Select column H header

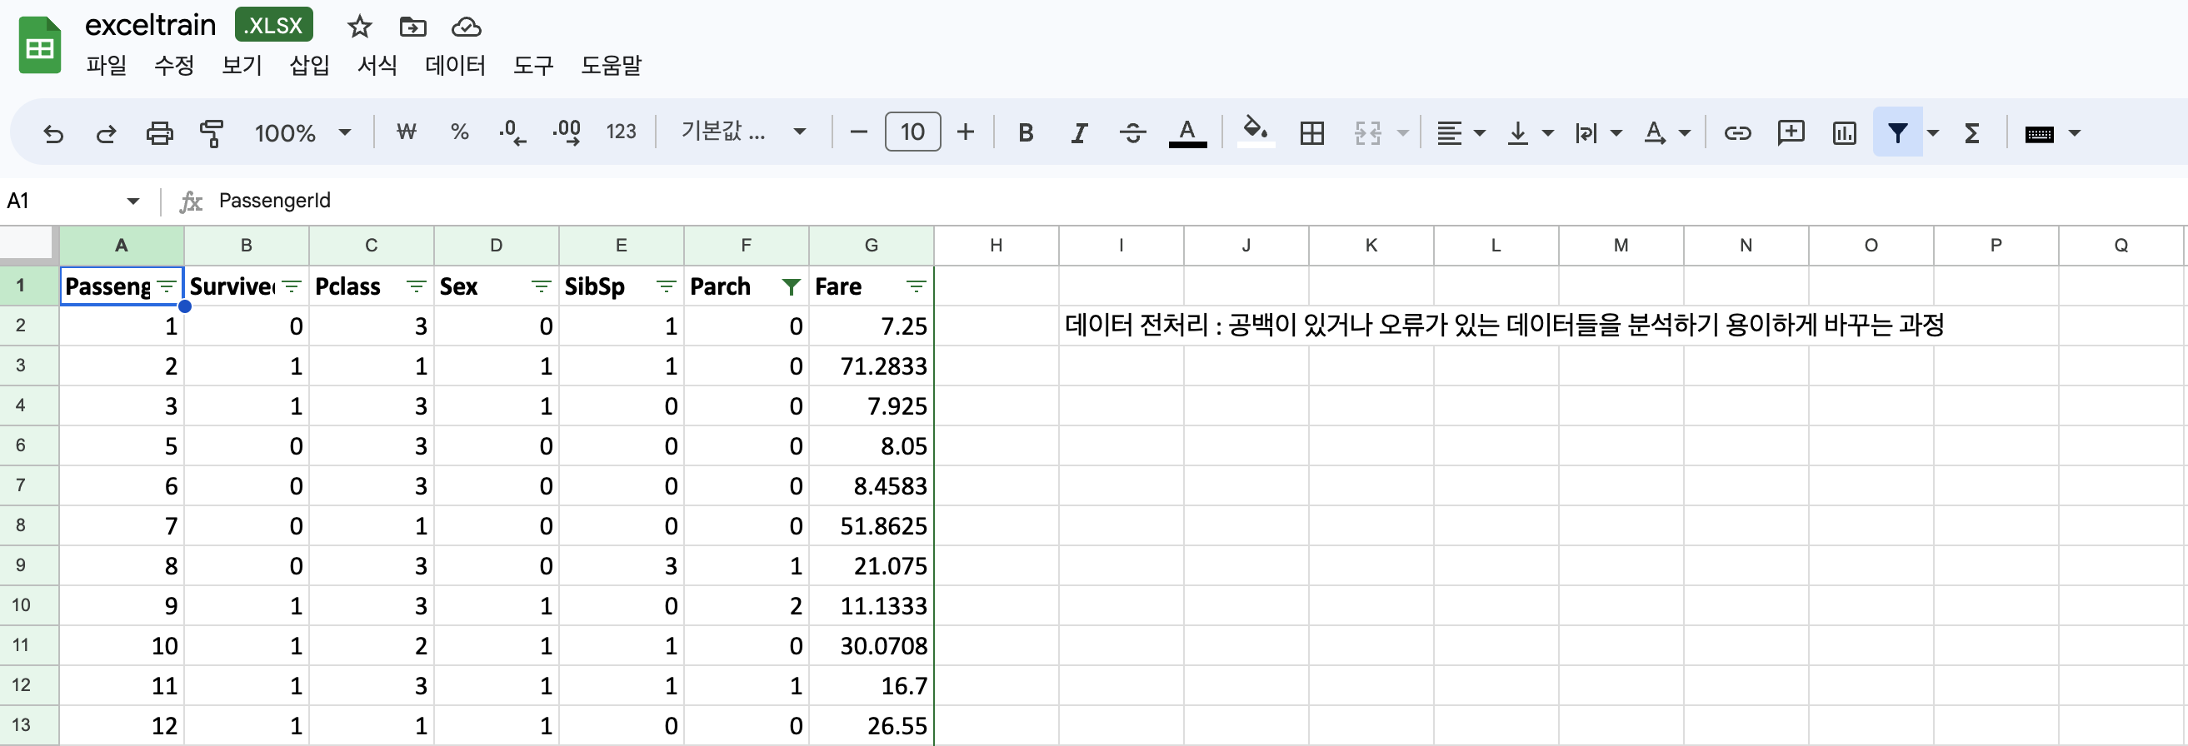pyautogui.click(x=997, y=246)
